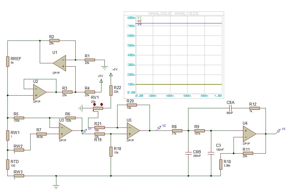This screenshot has height=195, width=292.
Task: Select resistor R3 body
Action: coord(67,92)
